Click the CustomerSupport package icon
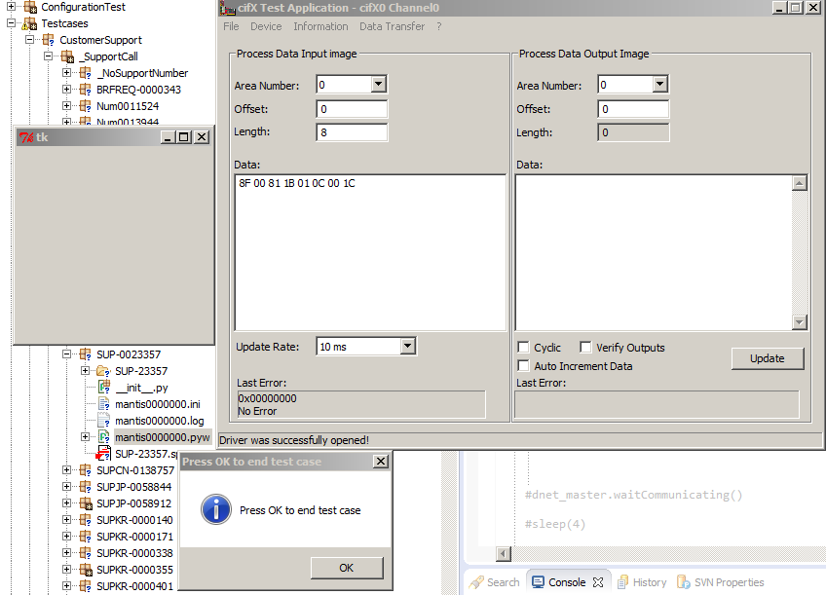 (x=49, y=40)
